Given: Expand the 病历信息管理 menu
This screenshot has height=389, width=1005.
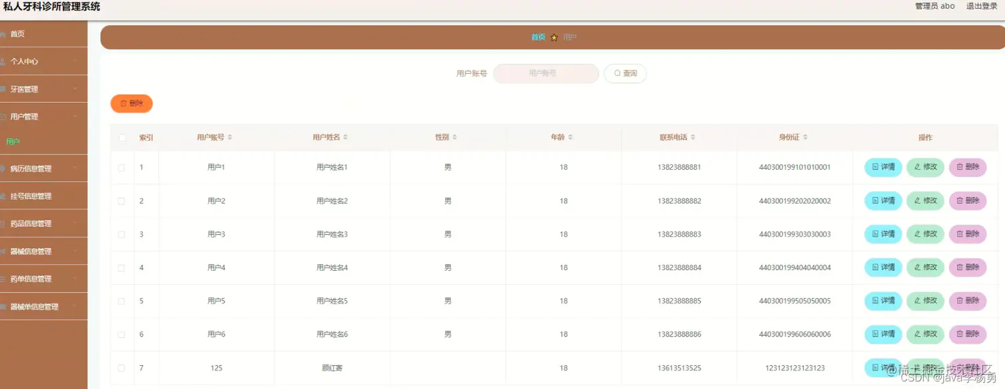Looking at the screenshot, I should pos(43,169).
